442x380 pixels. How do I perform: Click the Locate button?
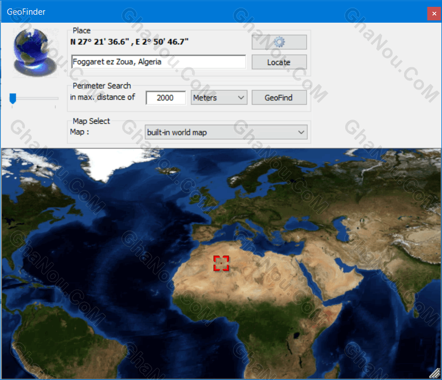pos(279,62)
